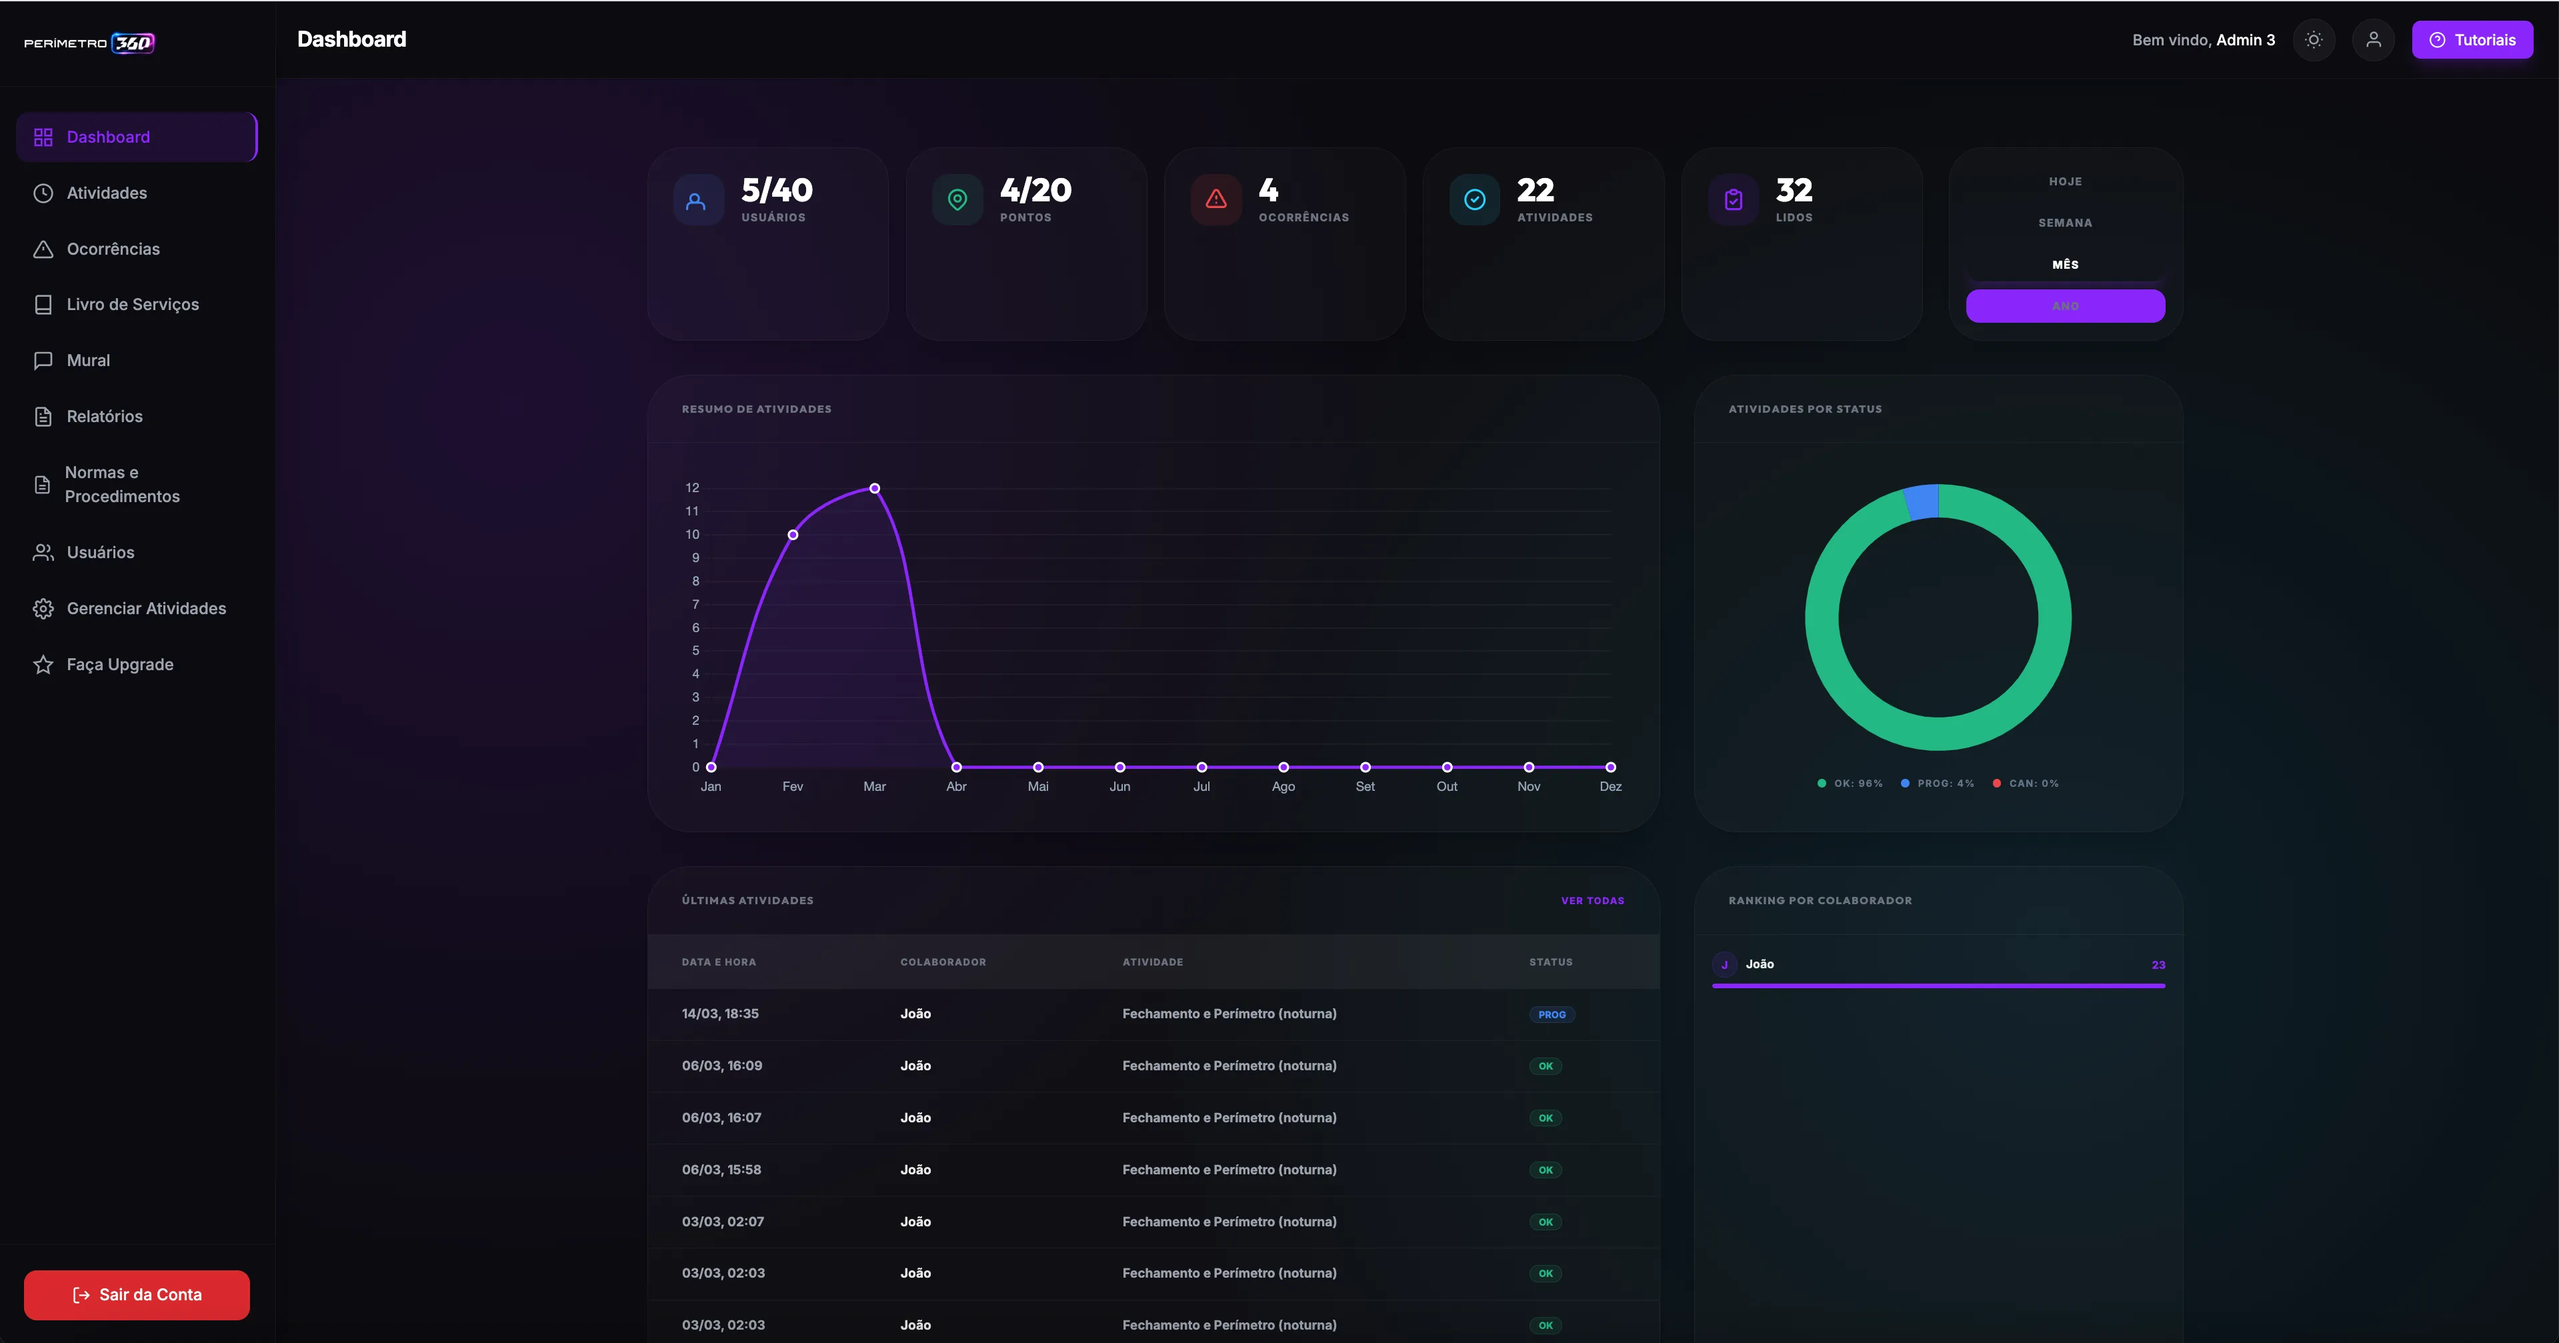
Task: Click the PROG status badge on 14/03 row
Action: pyautogui.click(x=1552, y=1015)
